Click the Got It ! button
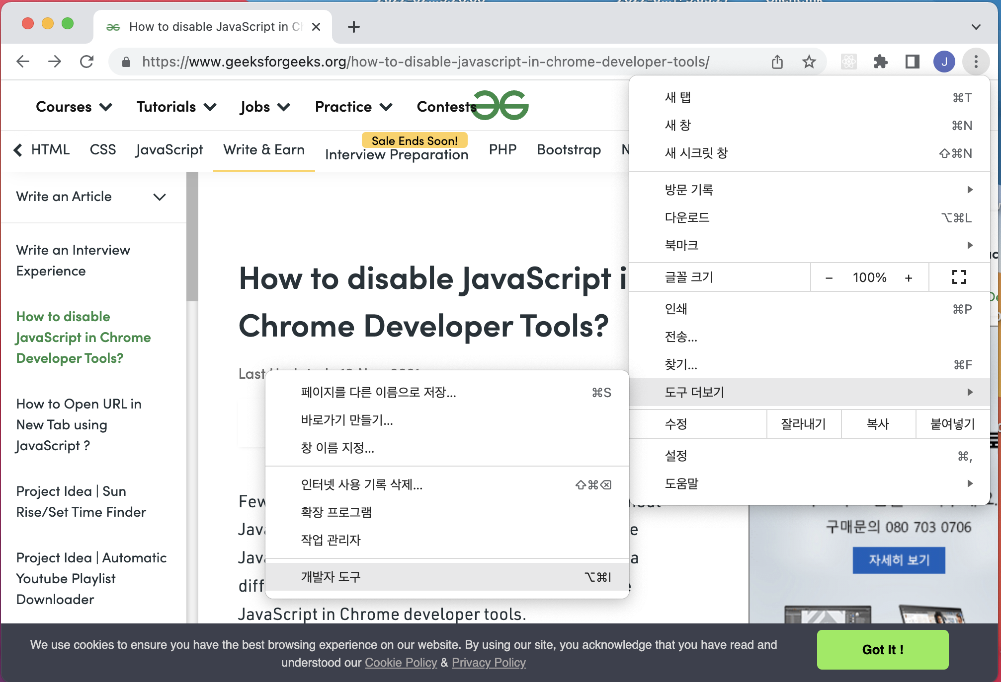 [x=882, y=649]
